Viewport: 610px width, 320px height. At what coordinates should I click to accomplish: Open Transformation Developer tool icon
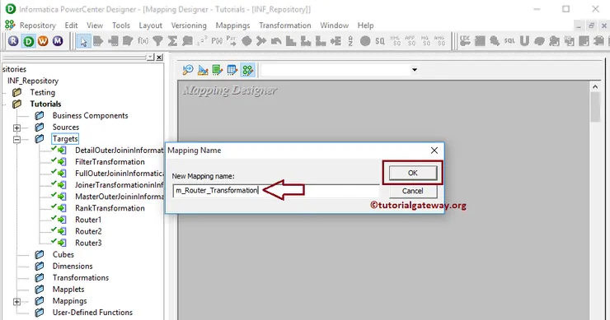[218, 70]
